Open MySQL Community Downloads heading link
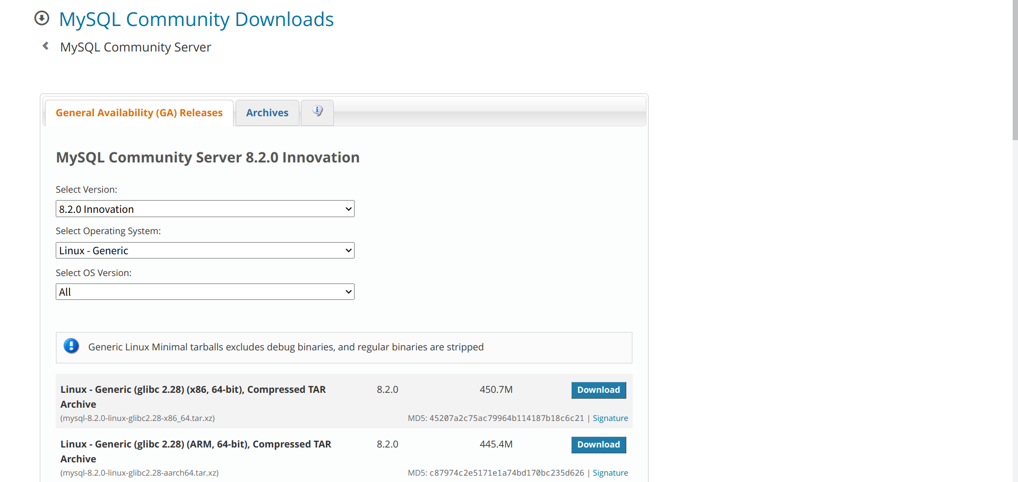Screen dimensions: 1018x482 (x=196, y=19)
